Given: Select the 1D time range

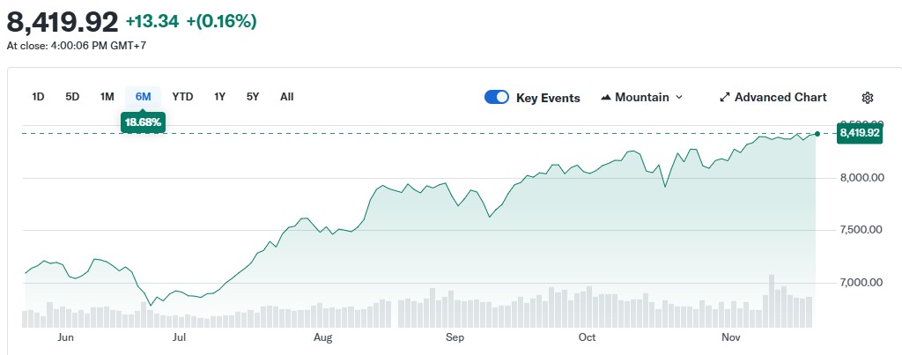Looking at the screenshot, I should click(38, 97).
